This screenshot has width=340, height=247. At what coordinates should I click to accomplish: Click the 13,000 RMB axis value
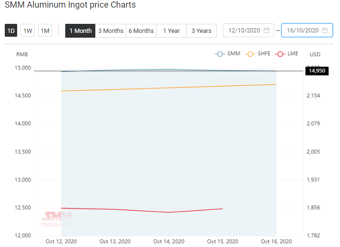(23, 180)
